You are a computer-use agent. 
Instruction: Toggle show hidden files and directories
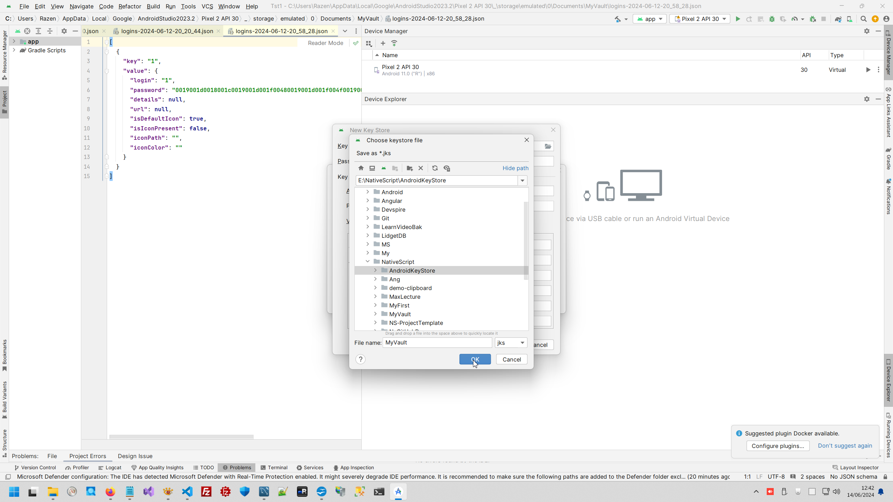tap(447, 168)
